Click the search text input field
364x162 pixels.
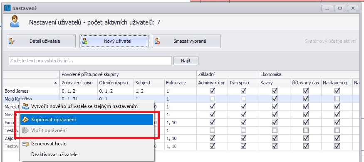[x=90, y=61]
